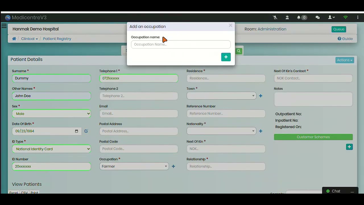This screenshot has width=364, height=205.
Task: Click the plus icon beside Town
Action: click(x=261, y=96)
